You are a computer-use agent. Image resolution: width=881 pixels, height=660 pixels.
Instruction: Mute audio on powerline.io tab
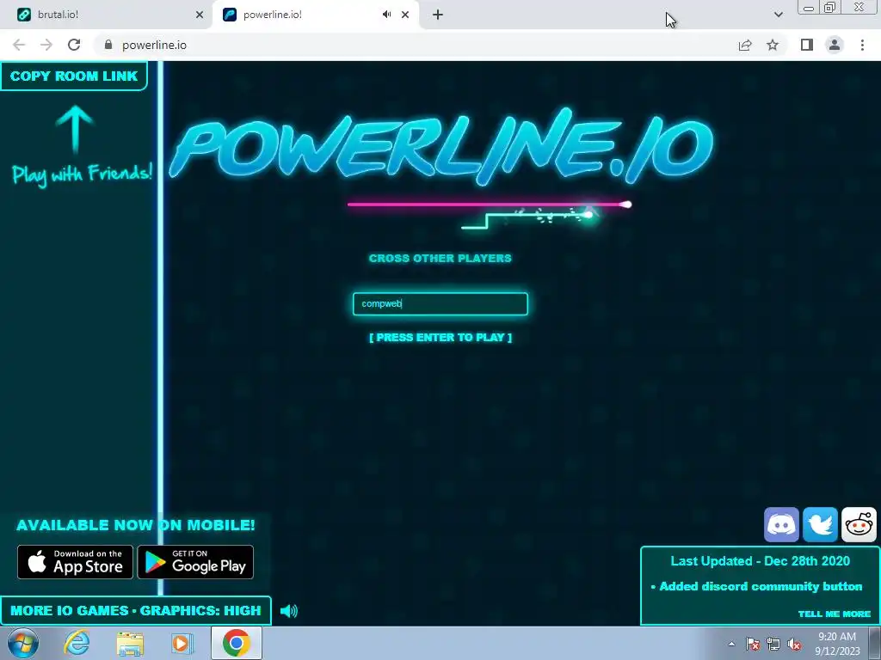click(386, 15)
